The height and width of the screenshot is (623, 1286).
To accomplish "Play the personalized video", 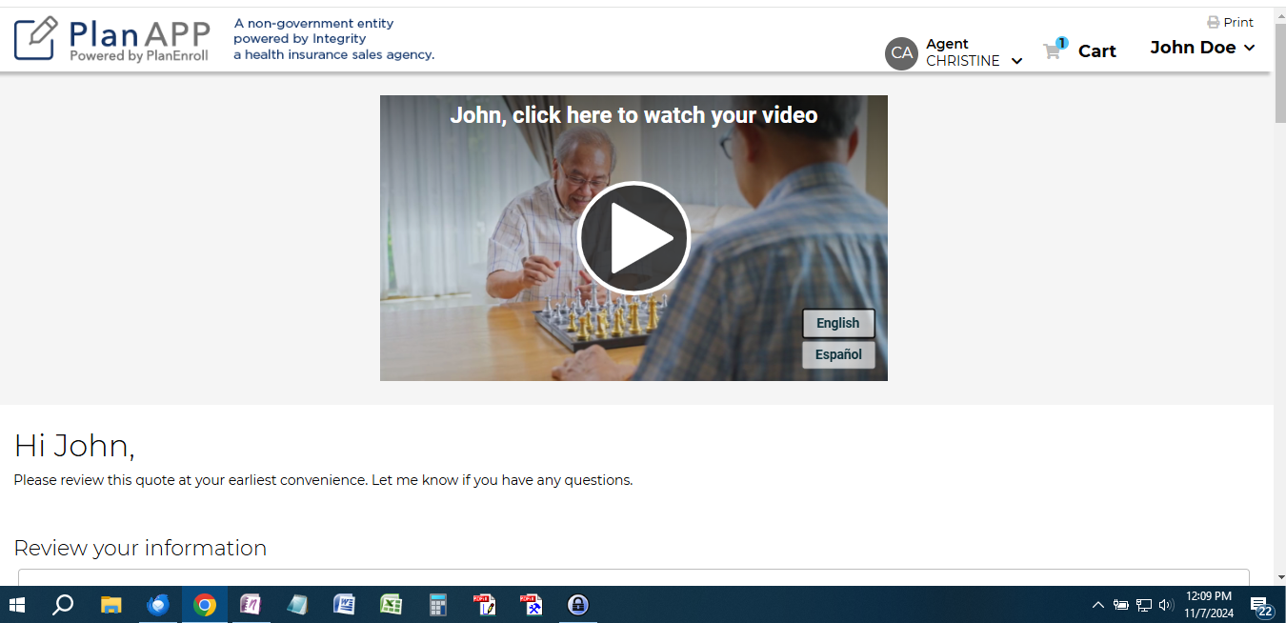I will 633,237.
